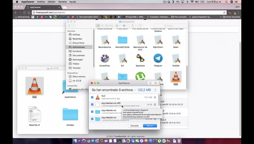
Task: Open Pricing SMS bookmark
Action: point(133,17)
